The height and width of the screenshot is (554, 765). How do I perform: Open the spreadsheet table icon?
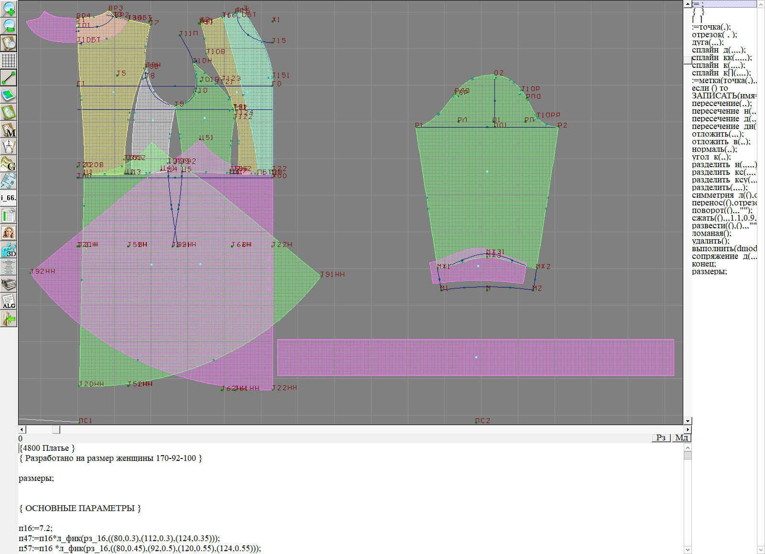click(9, 215)
